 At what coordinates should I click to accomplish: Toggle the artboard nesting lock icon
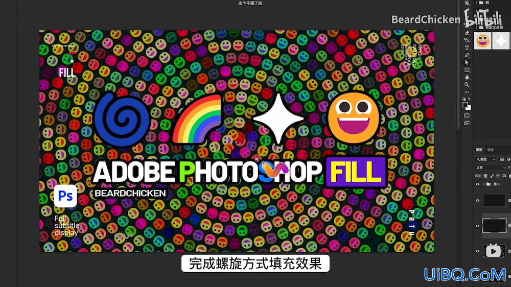tap(504, 176)
